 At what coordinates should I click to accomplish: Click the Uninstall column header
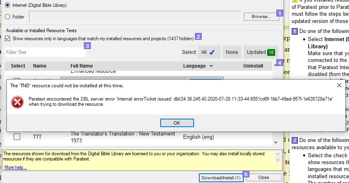coord(253,66)
